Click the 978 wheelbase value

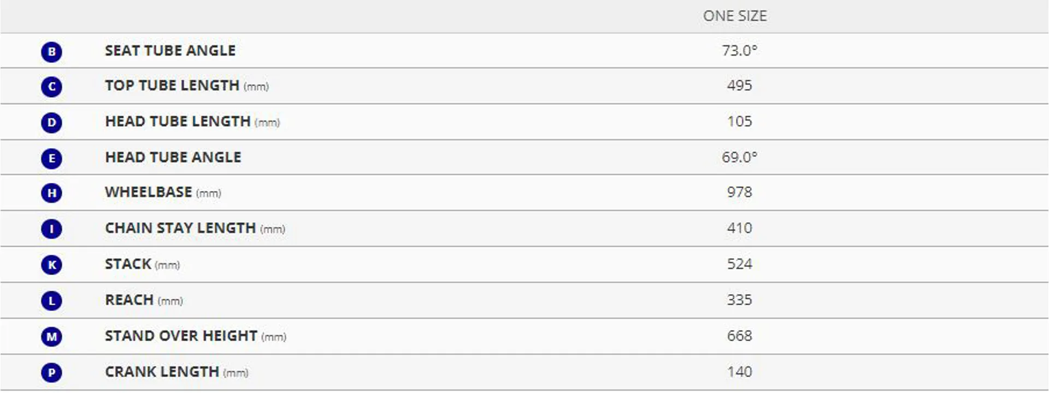739,192
